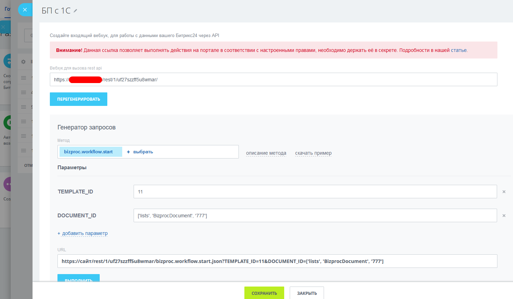Click the ВЫПОЛНИТЬ button
This screenshot has height=299, width=513.
[x=79, y=278]
